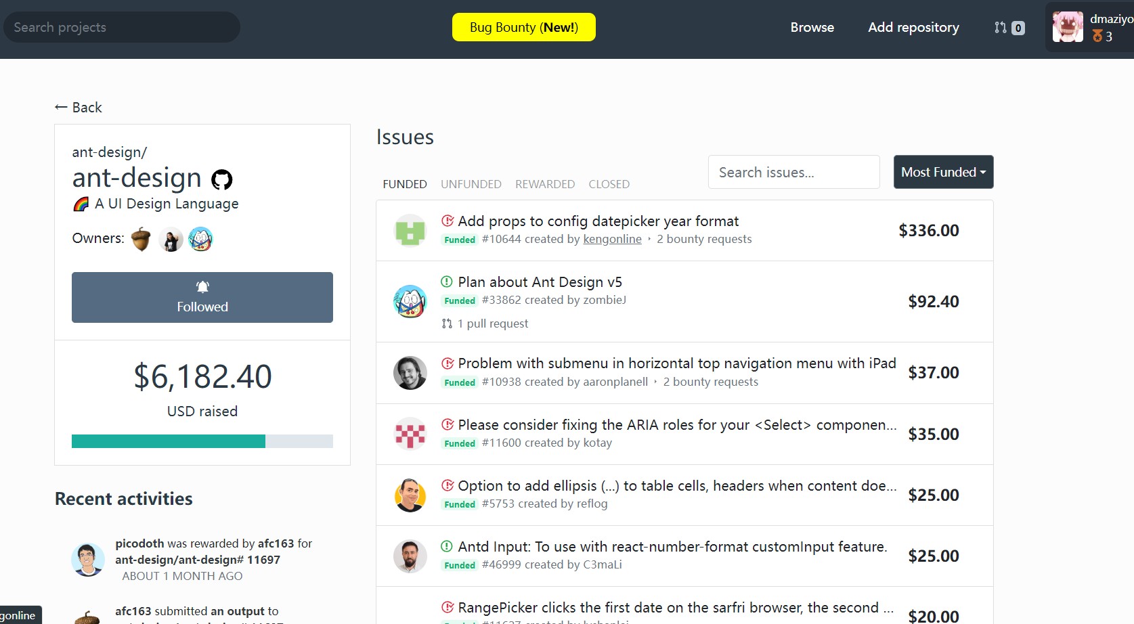Viewport: 1134px width, 624px height.
Task: Click C3maLi avatar on Antd Input issue
Action: tap(410, 556)
